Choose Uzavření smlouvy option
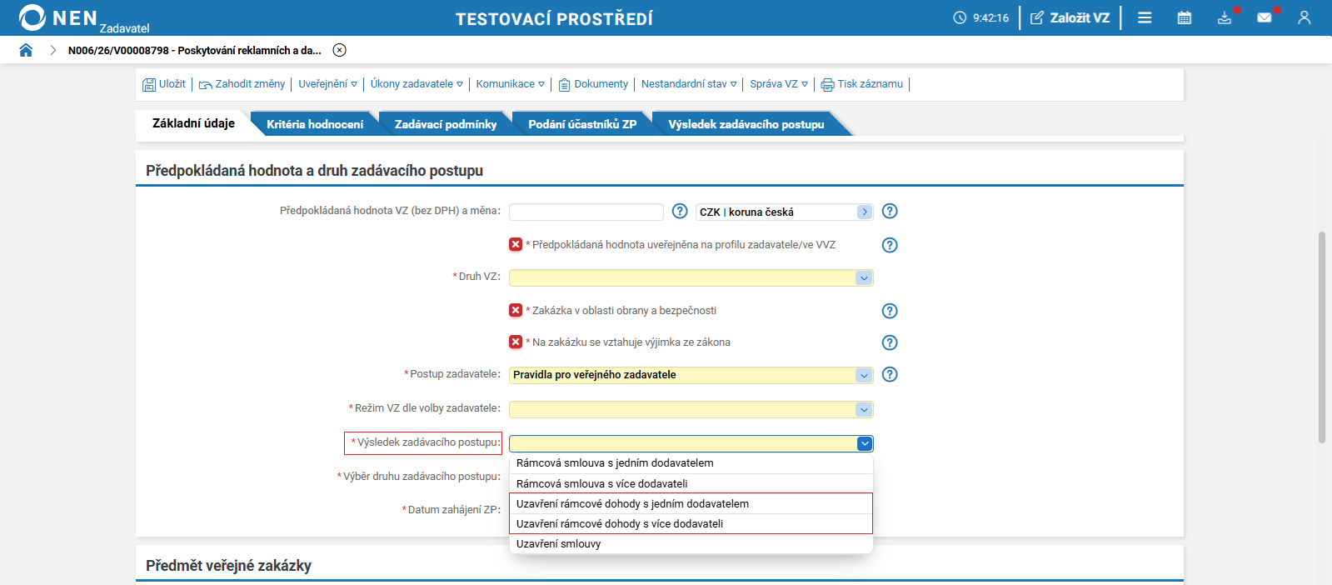Screen dimensions: 1332x585 pyautogui.click(x=691, y=543)
